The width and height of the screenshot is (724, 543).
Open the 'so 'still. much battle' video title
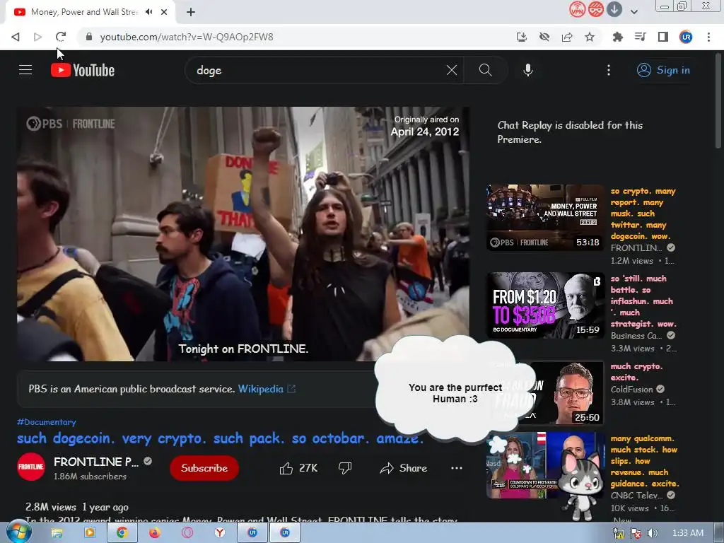click(x=643, y=301)
